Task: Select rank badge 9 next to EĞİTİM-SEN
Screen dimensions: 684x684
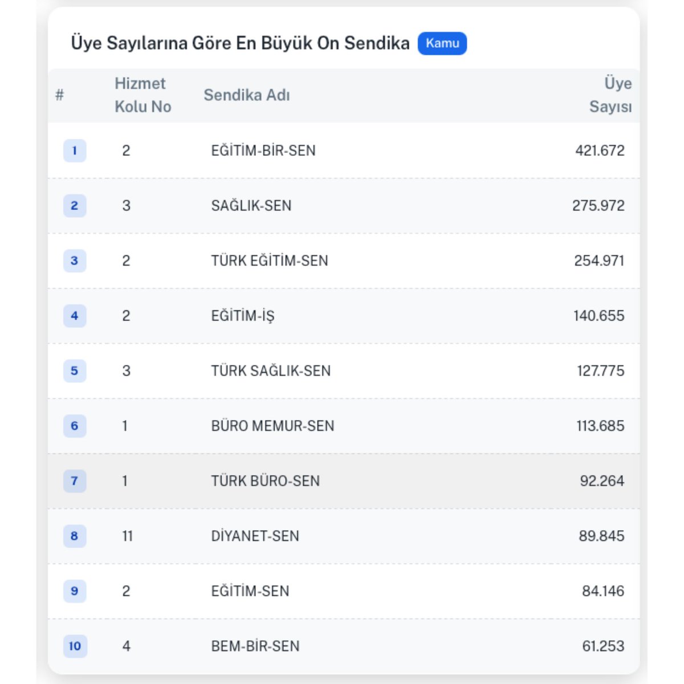Action: tap(75, 591)
